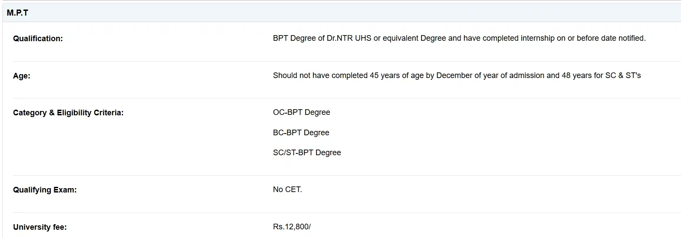Click the Category & Eligibility Criteria label

pyautogui.click(x=68, y=113)
